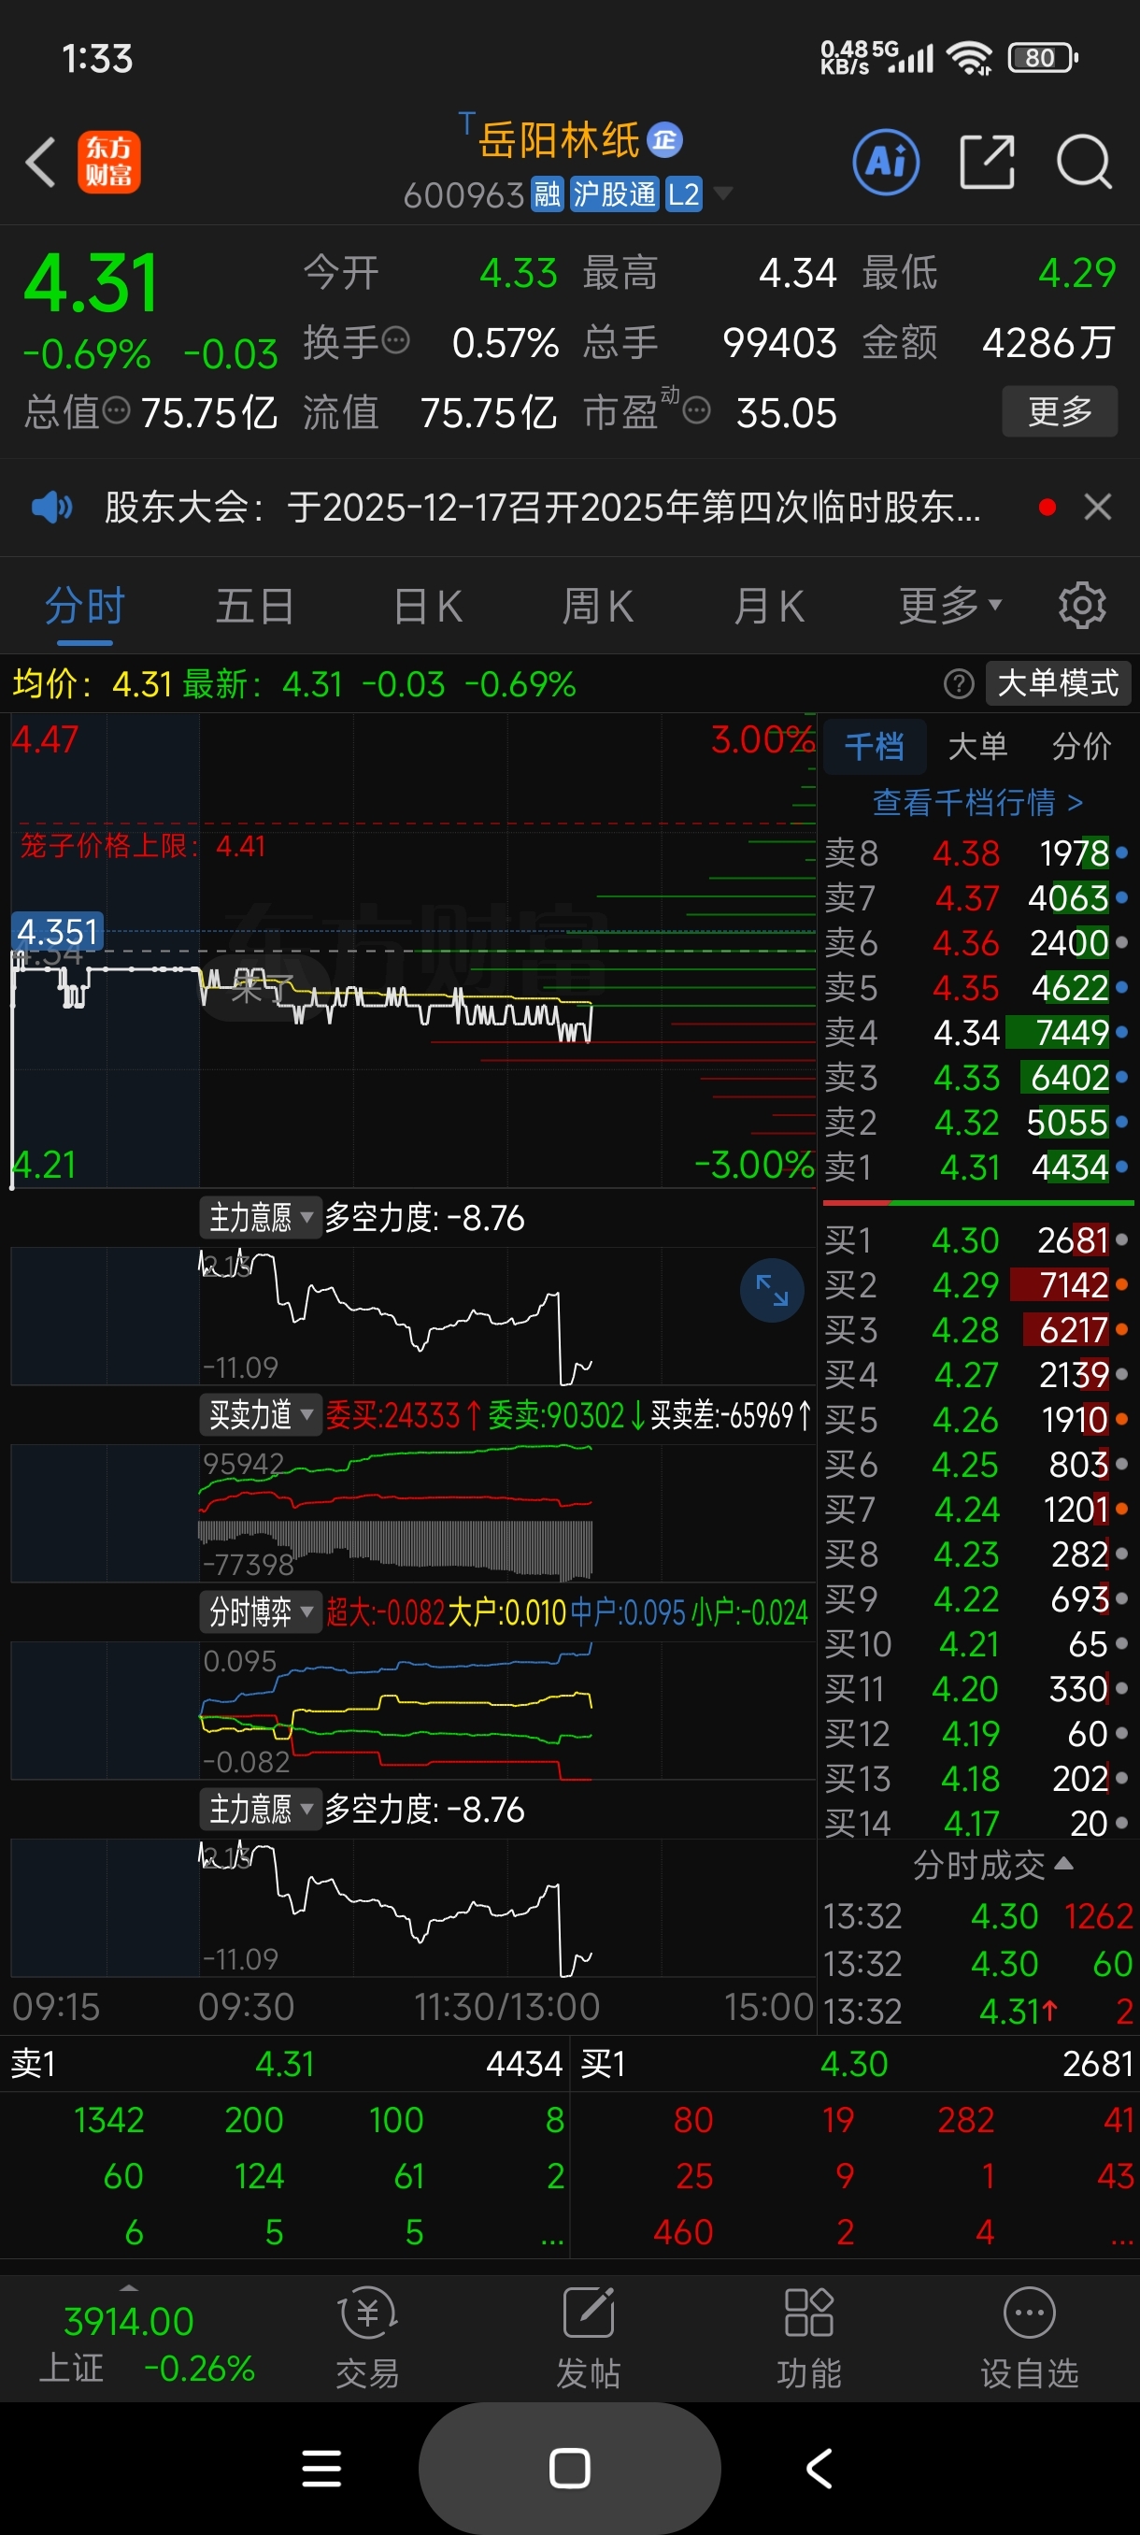1140x2535 pixels.
Task: Tap bottom 卖1 queue order 1342
Action: (x=109, y=2119)
